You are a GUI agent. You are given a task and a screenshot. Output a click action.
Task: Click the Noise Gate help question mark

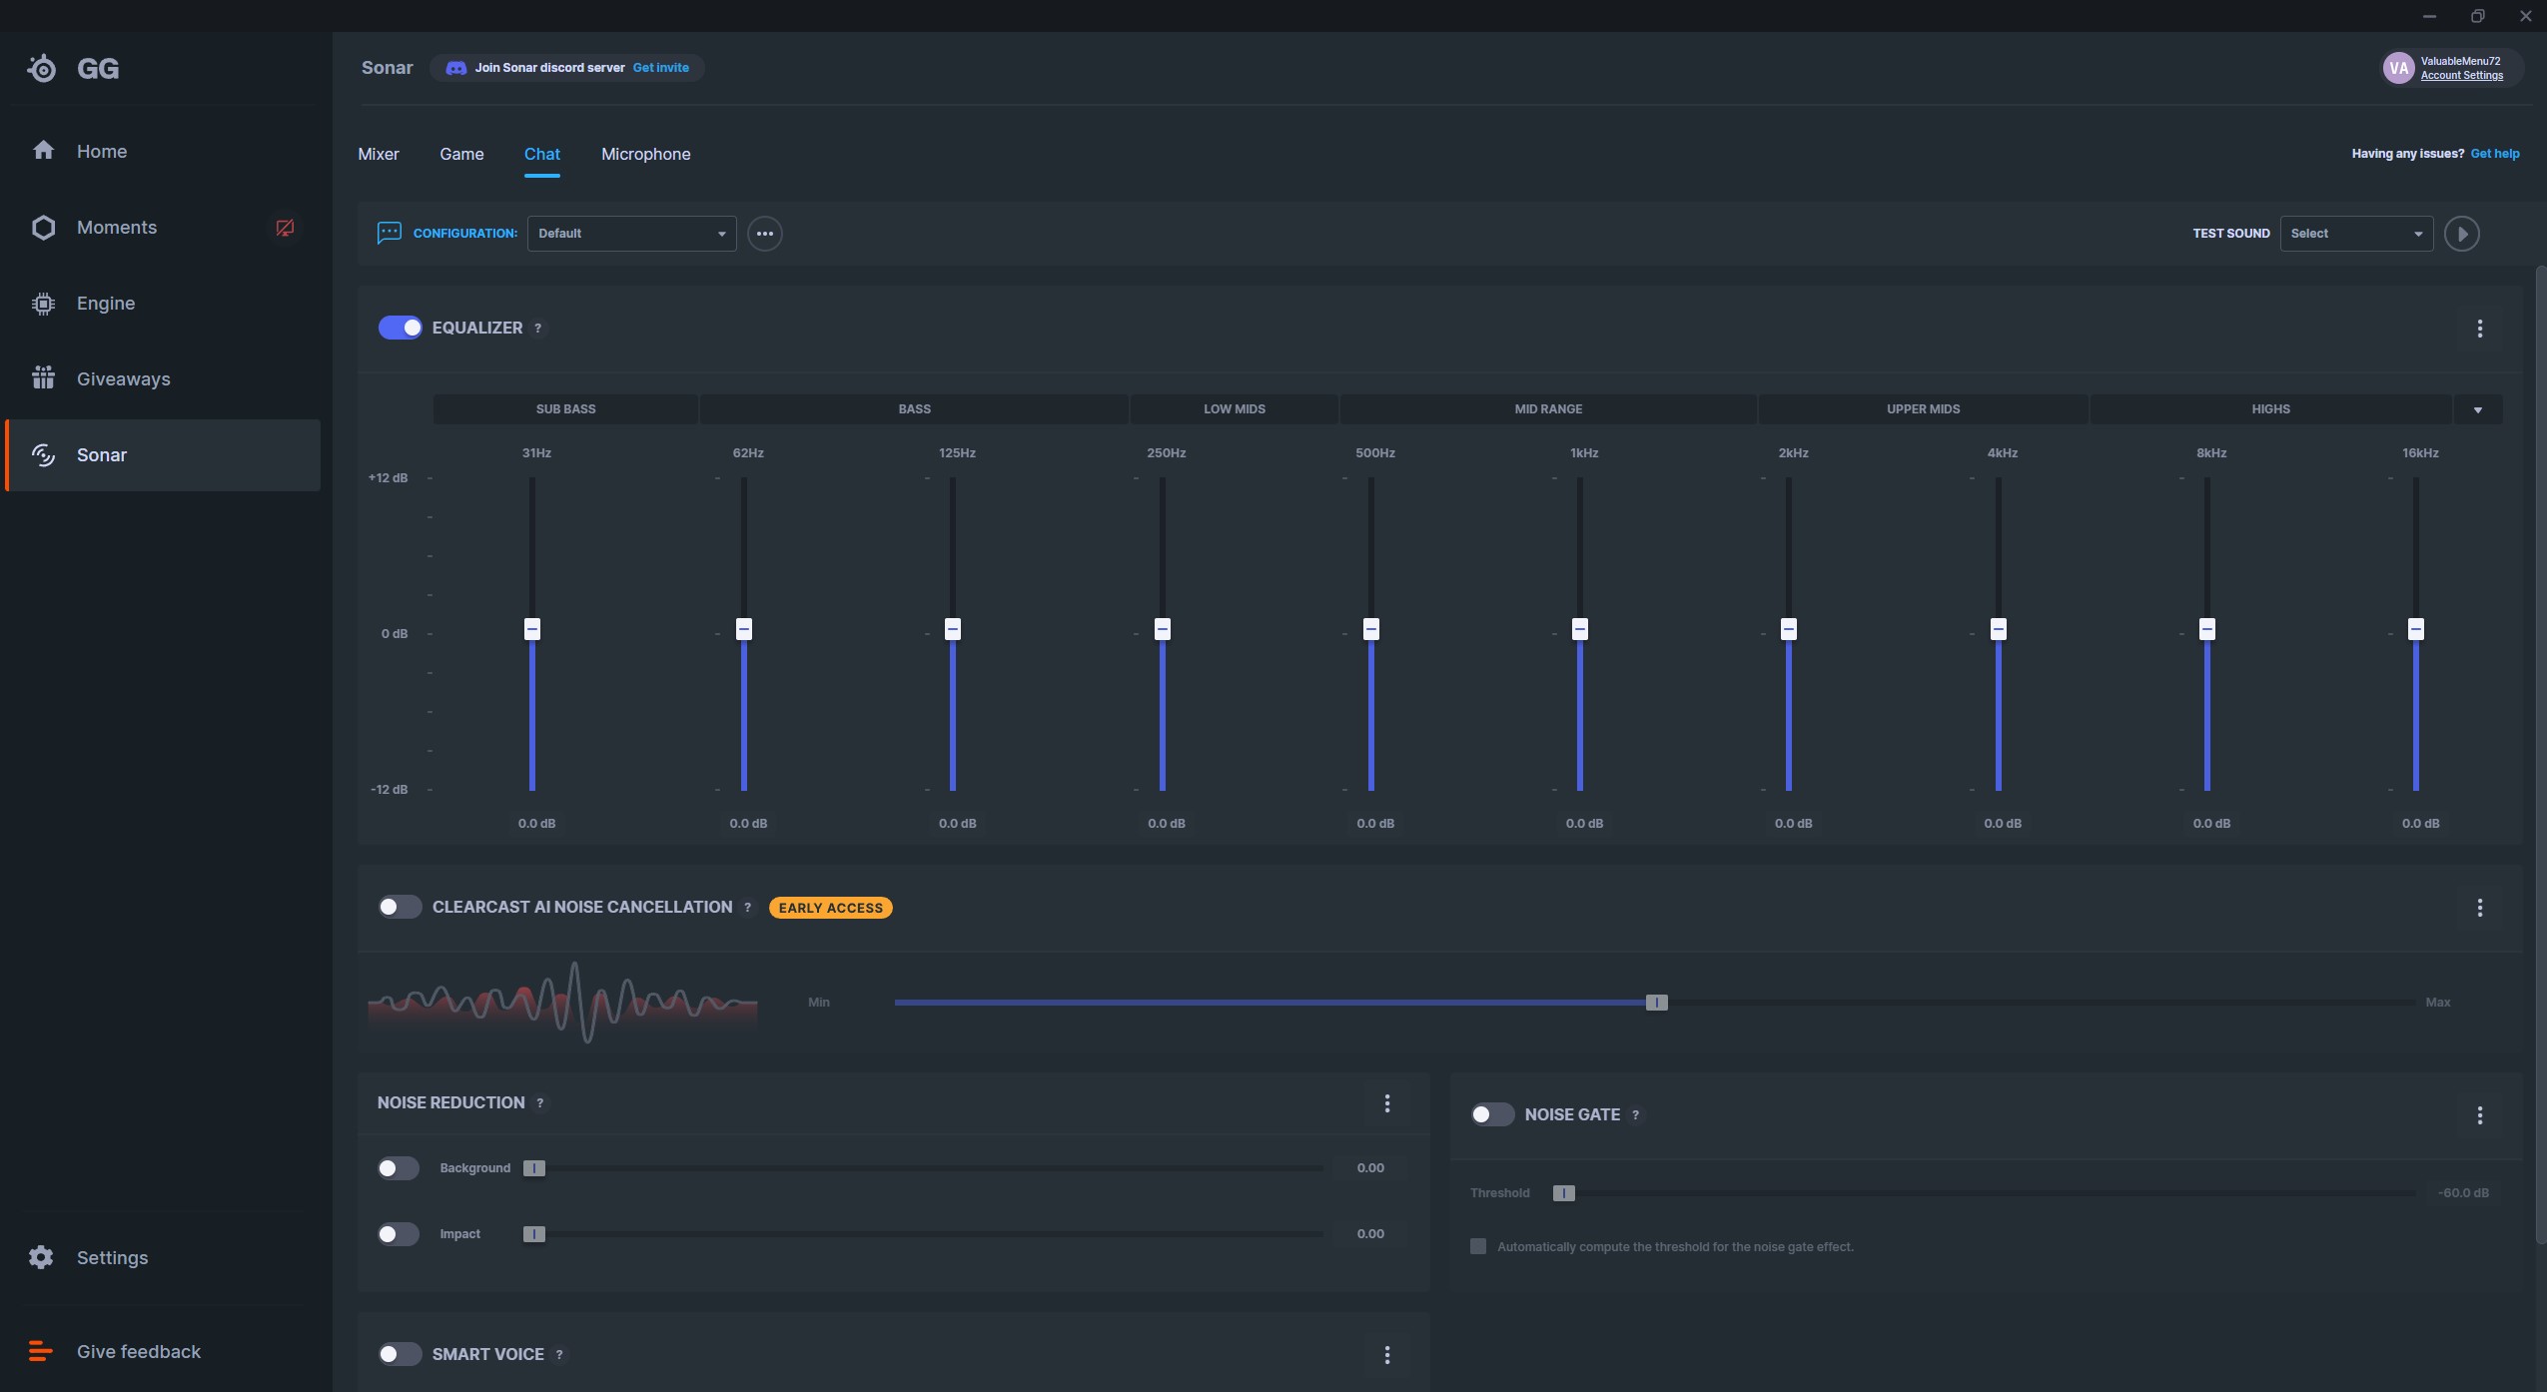1636,1115
